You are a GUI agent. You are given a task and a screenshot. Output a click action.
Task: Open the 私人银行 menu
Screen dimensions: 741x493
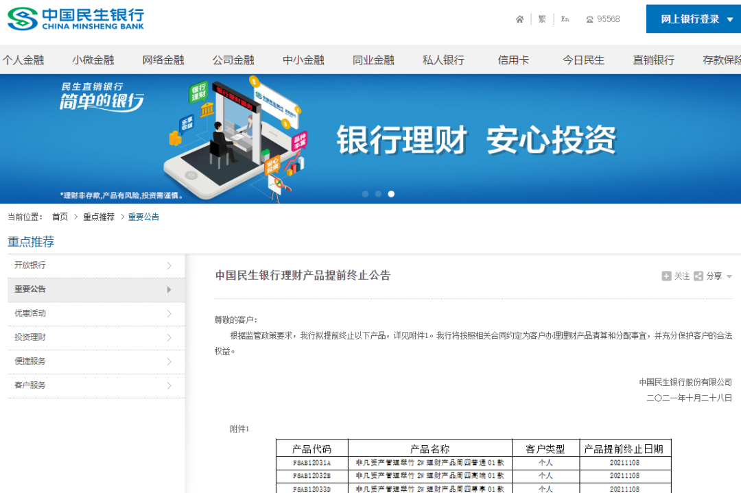tap(443, 60)
